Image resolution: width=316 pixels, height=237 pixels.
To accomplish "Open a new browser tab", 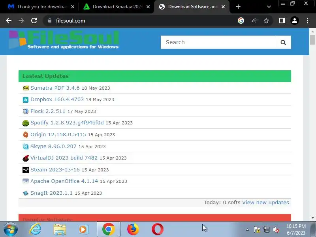I will coord(238,7).
